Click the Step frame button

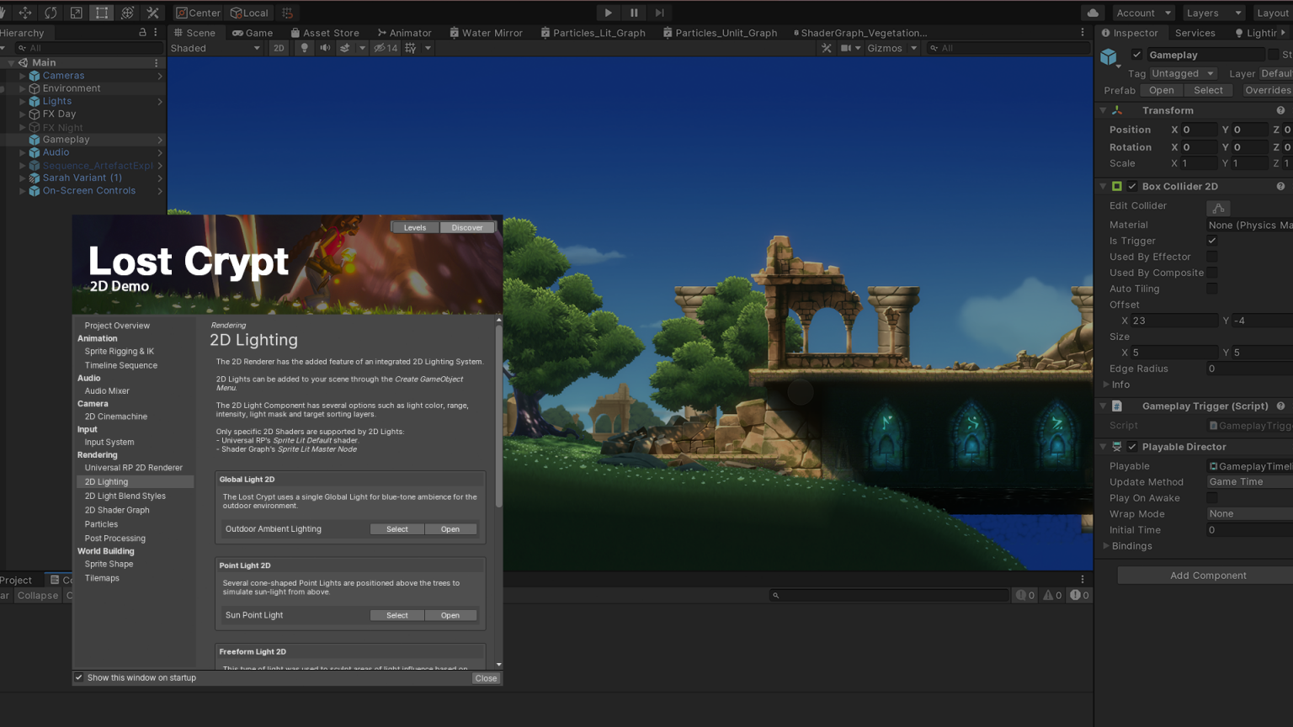point(659,13)
